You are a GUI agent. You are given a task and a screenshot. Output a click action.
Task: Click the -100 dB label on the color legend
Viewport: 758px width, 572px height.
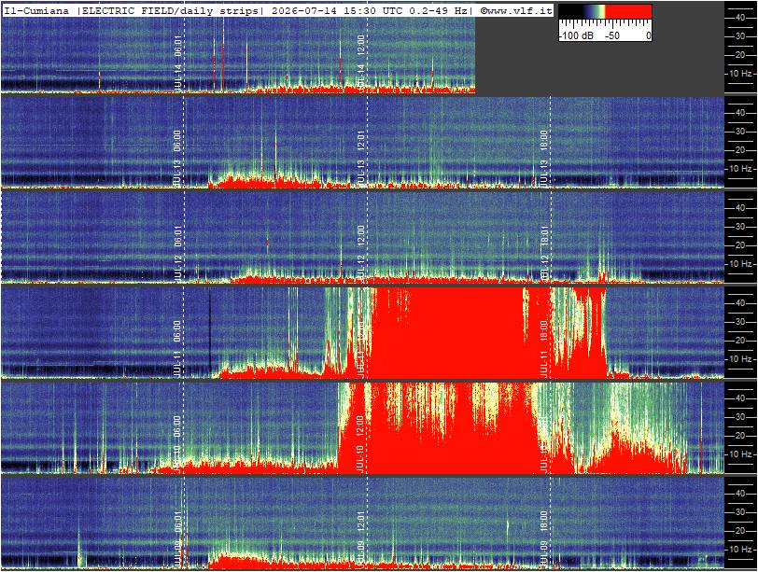pos(577,35)
